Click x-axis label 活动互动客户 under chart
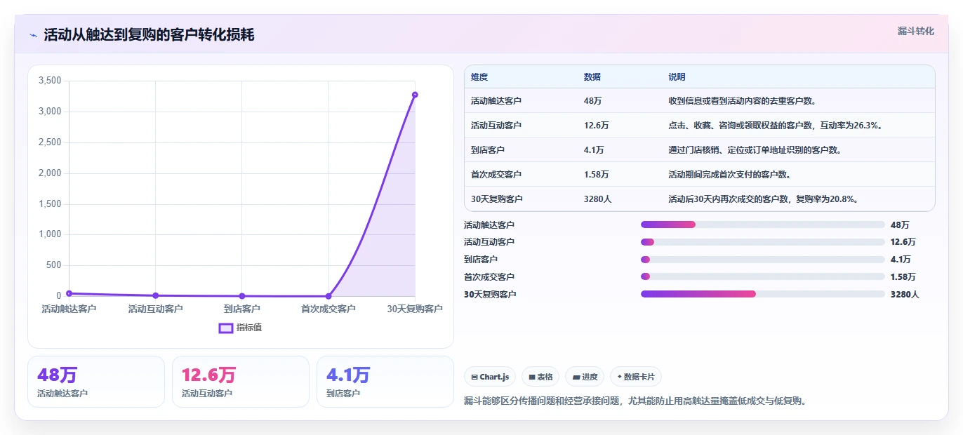 tap(156, 309)
